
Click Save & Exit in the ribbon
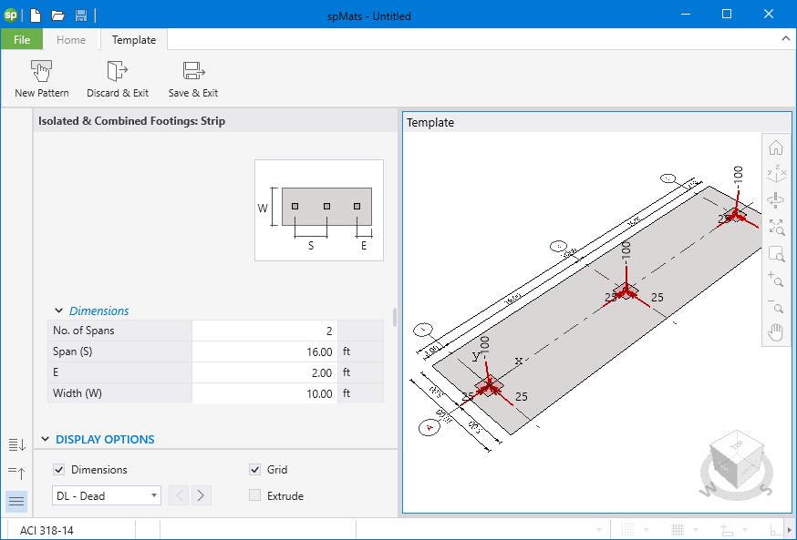[x=192, y=72]
